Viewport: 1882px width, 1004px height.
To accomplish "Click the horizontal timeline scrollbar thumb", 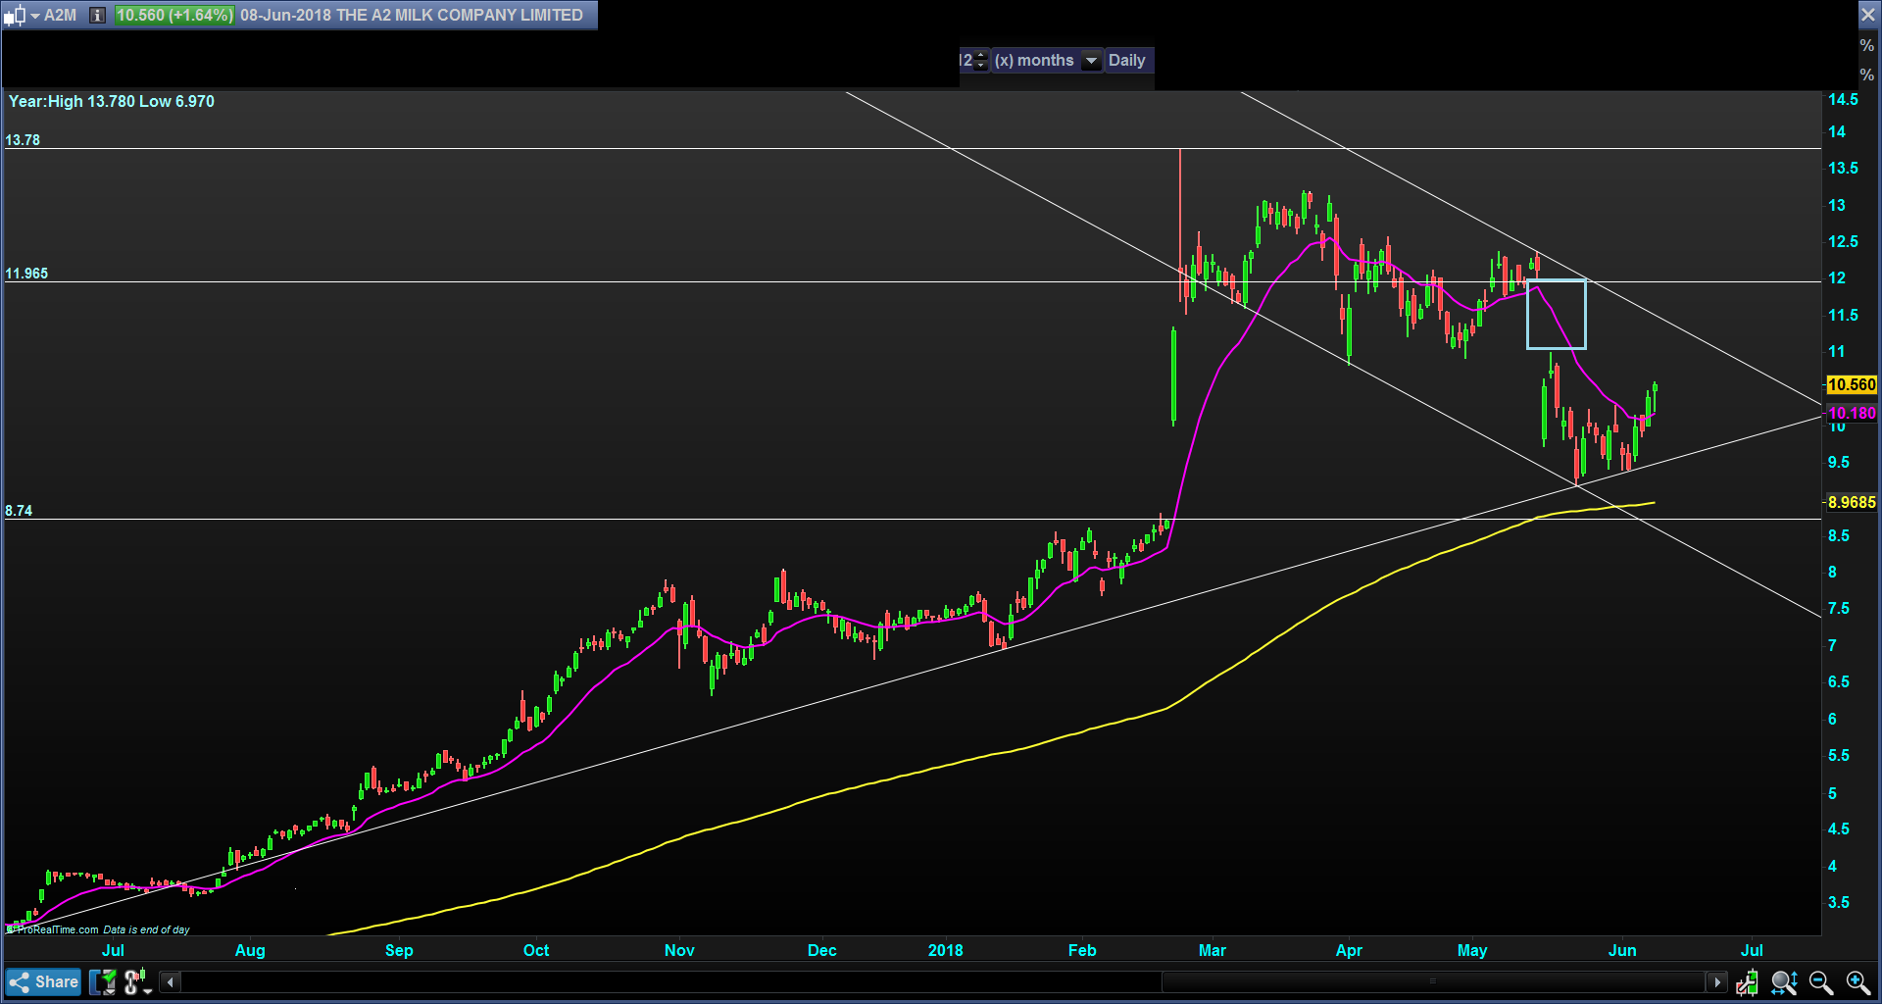I will (x=1433, y=981).
